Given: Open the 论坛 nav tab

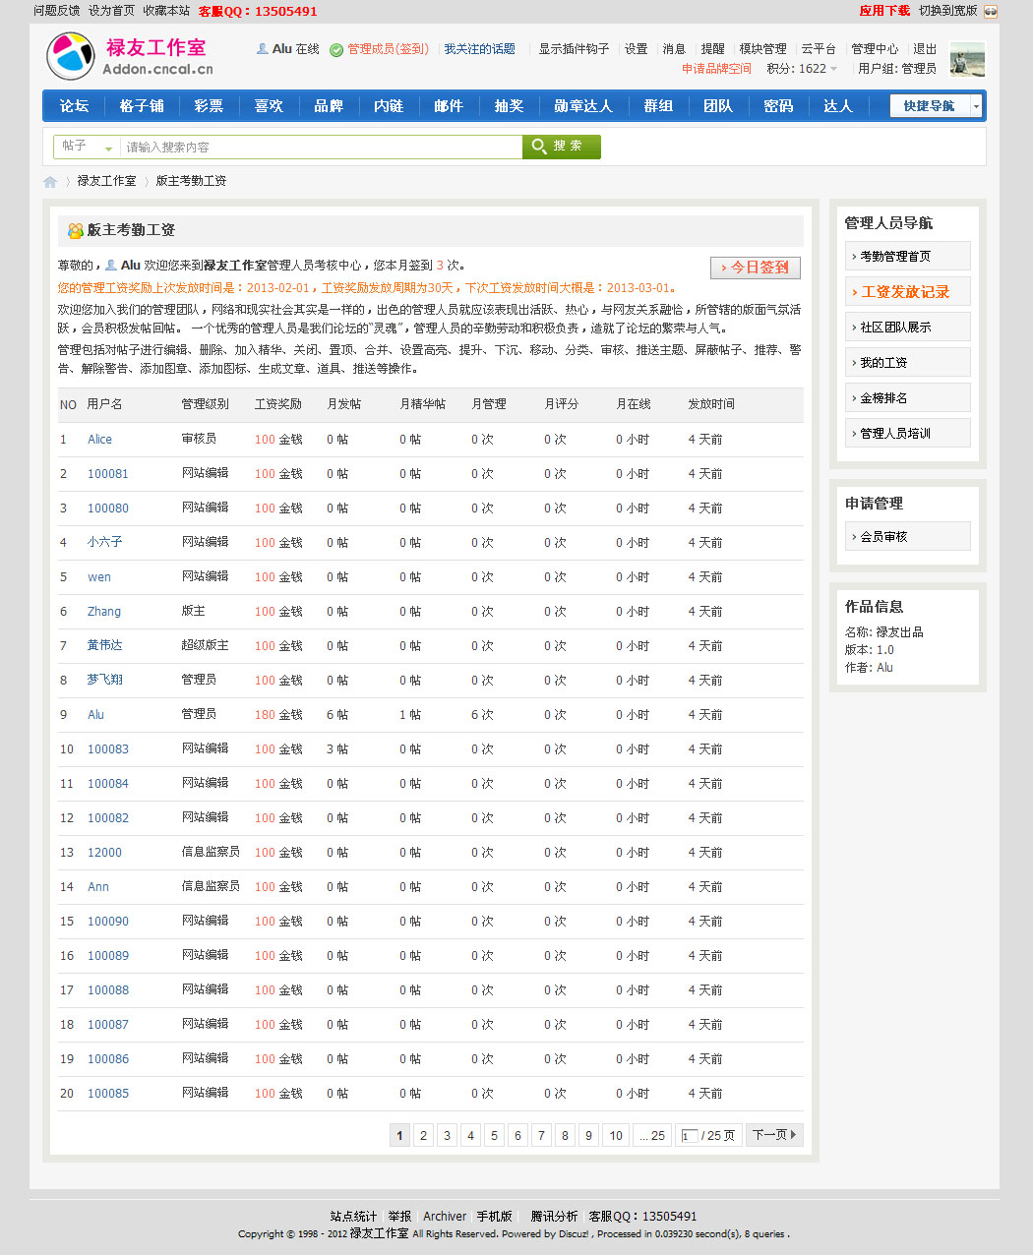Looking at the screenshot, I should point(74,105).
